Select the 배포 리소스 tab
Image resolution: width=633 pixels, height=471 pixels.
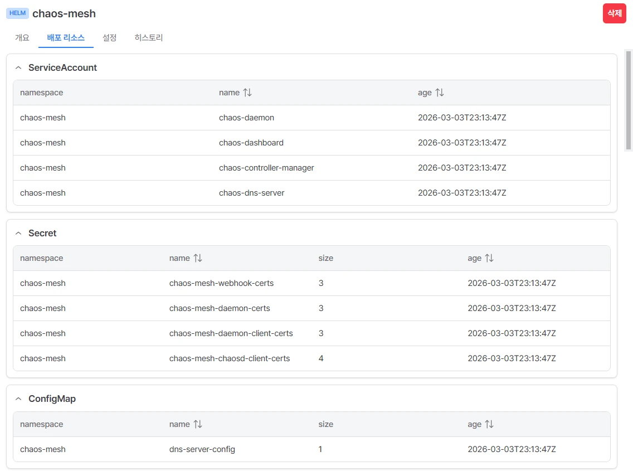pos(66,37)
